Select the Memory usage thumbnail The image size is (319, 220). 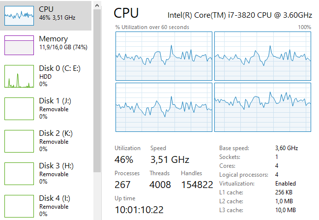[x=19, y=45]
